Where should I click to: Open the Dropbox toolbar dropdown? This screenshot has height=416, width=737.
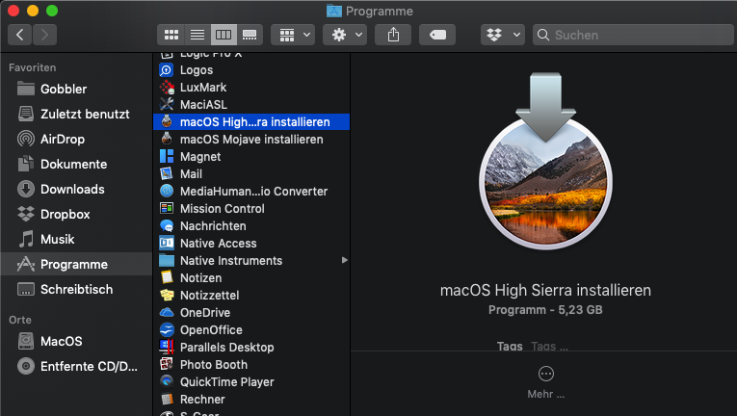(502, 35)
